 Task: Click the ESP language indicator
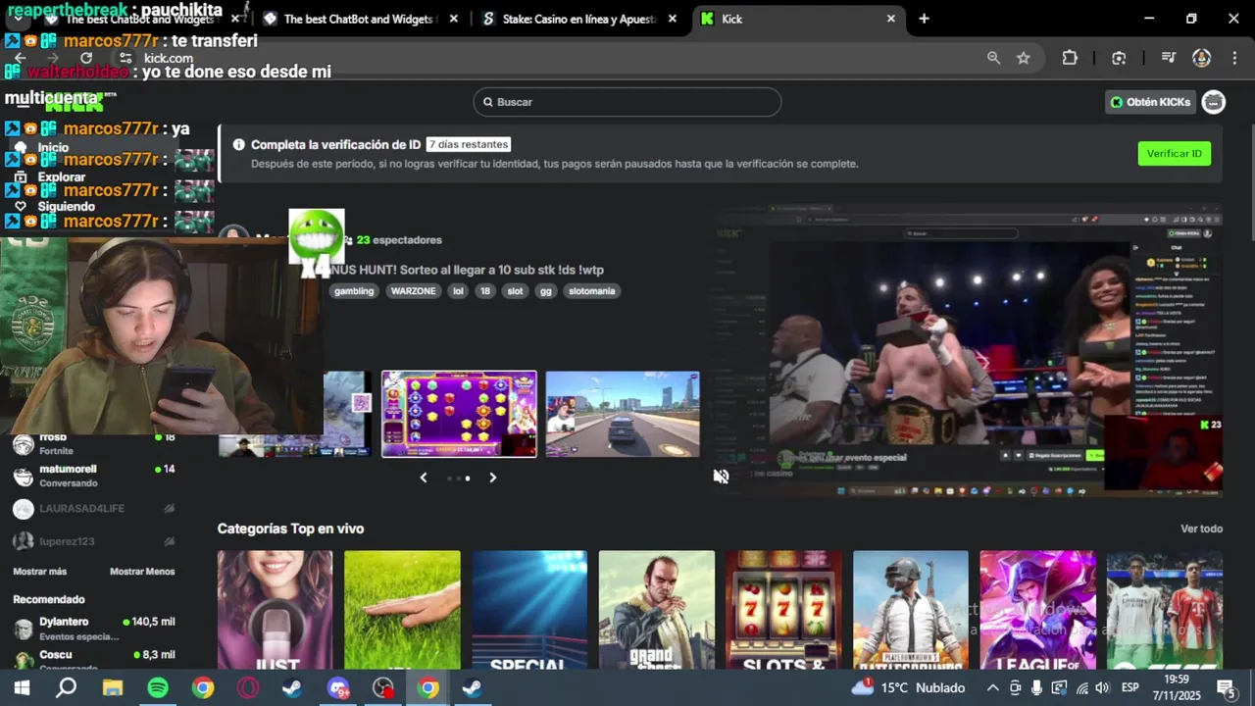(x=1129, y=688)
